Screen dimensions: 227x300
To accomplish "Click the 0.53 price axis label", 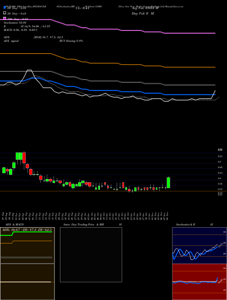I will tap(220, 156).
